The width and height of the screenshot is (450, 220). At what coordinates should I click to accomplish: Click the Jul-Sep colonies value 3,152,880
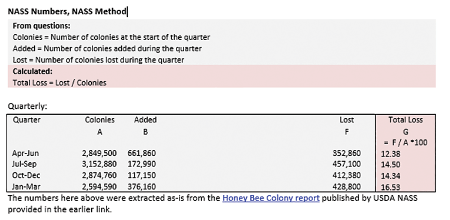coord(102,164)
